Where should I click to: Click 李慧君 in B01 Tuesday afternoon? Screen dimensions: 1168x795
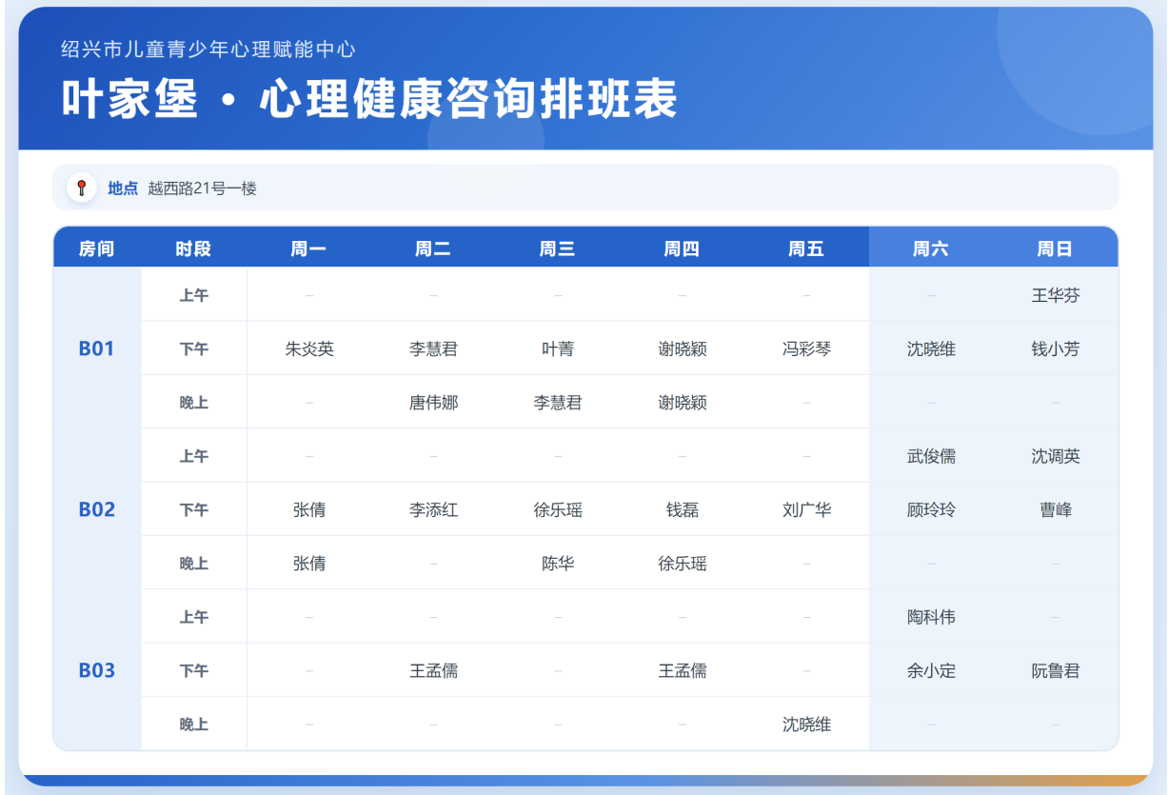click(x=434, y=349)
